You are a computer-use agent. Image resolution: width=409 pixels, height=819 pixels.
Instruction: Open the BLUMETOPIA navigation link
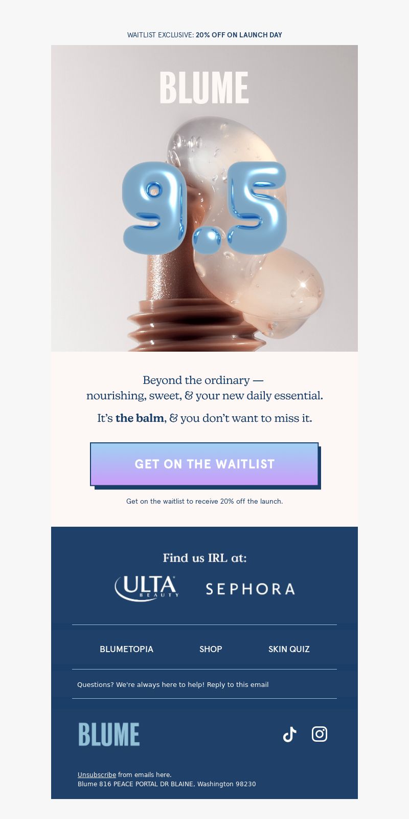pos(126,649)
